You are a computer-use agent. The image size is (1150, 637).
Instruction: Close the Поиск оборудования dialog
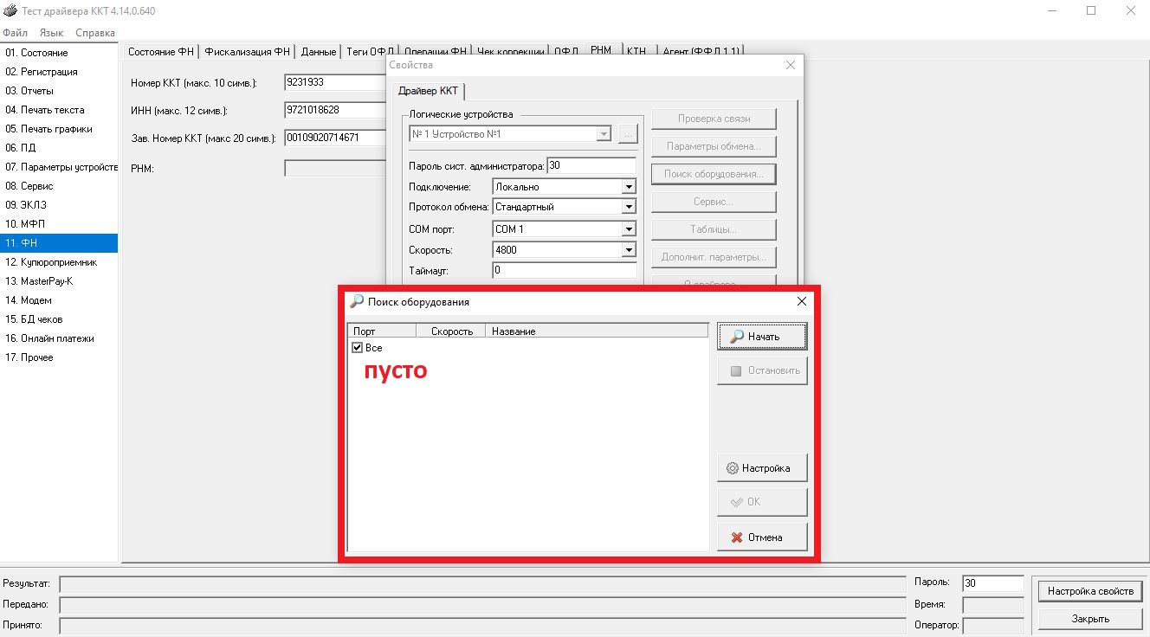(801, 301)
